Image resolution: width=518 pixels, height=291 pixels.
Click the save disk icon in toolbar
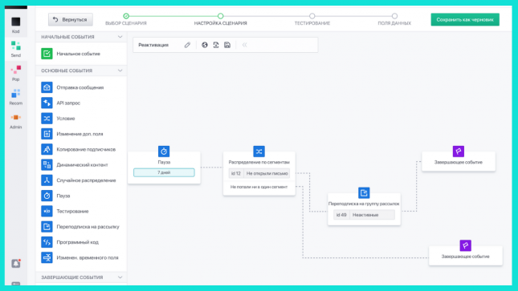227,45
